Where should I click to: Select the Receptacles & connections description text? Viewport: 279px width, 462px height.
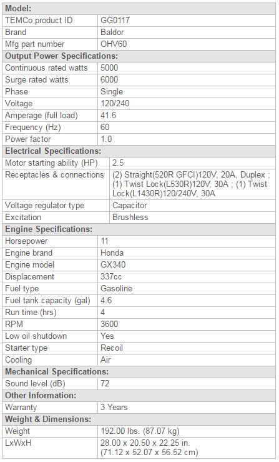pyautogui.click(x=190, y=184)
